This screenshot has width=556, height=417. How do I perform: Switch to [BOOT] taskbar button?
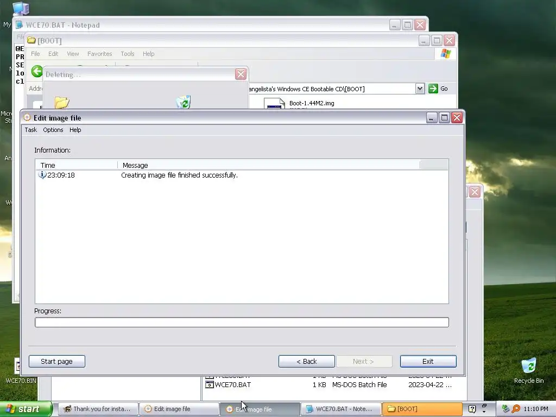(x=422, y=409)
